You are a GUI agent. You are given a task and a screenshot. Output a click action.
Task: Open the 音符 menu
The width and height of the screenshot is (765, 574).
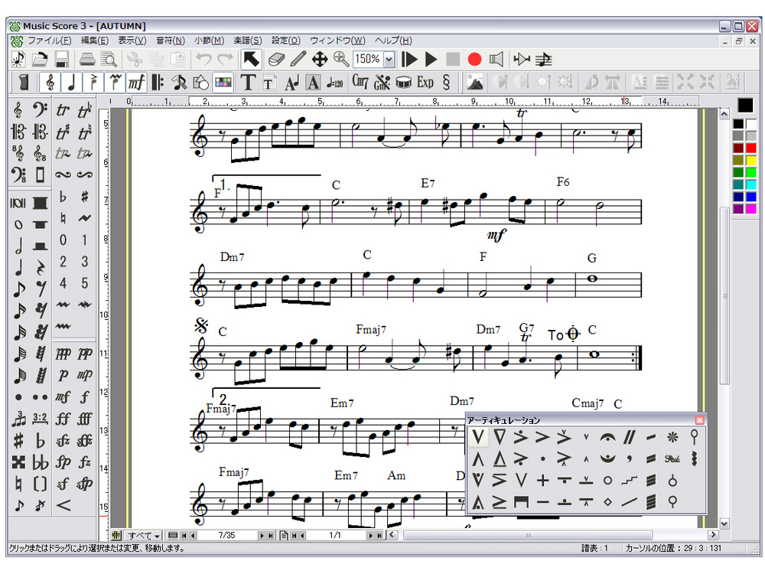click(170, 40)
